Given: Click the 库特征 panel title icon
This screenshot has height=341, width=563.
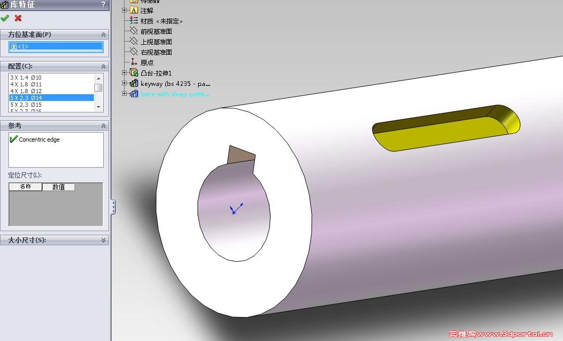Looking at the screenshot, I should coord(4,5).
